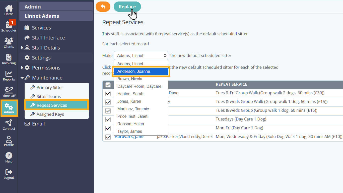Open the client Aardvark, Jane link

click(129, 137)
